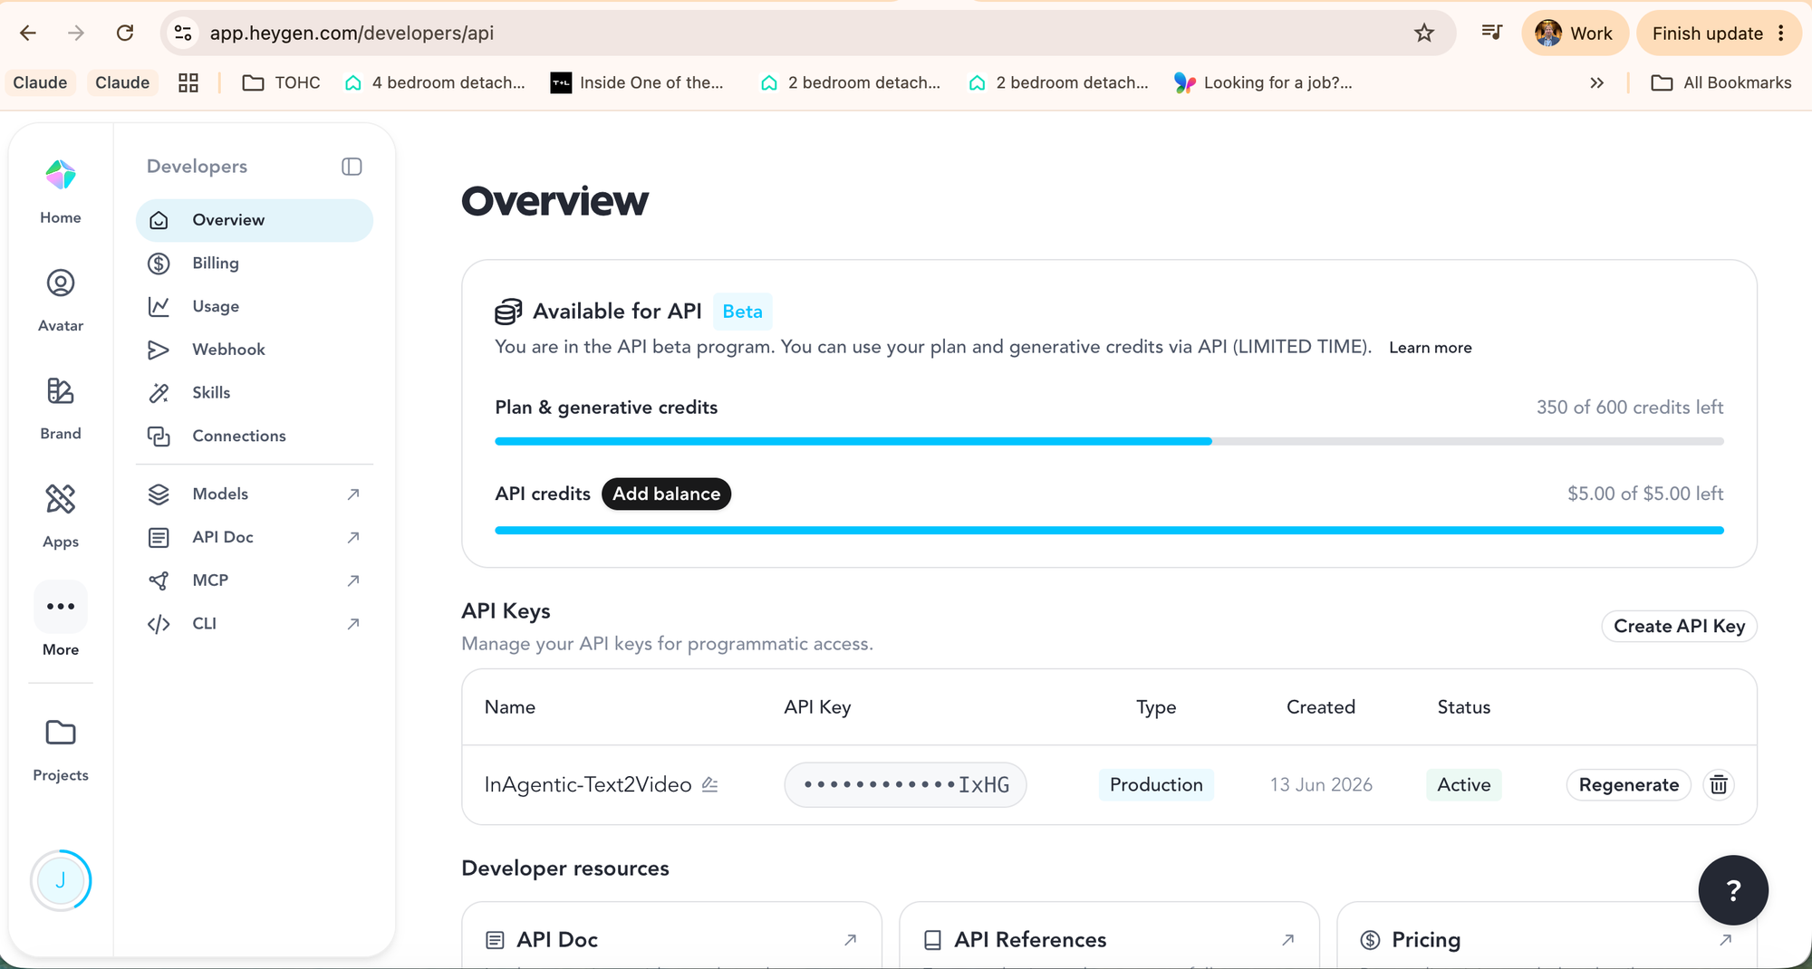1812x969 pixels.
Task: Open the Pricing resource card
Action: [x=1547, y=935]
